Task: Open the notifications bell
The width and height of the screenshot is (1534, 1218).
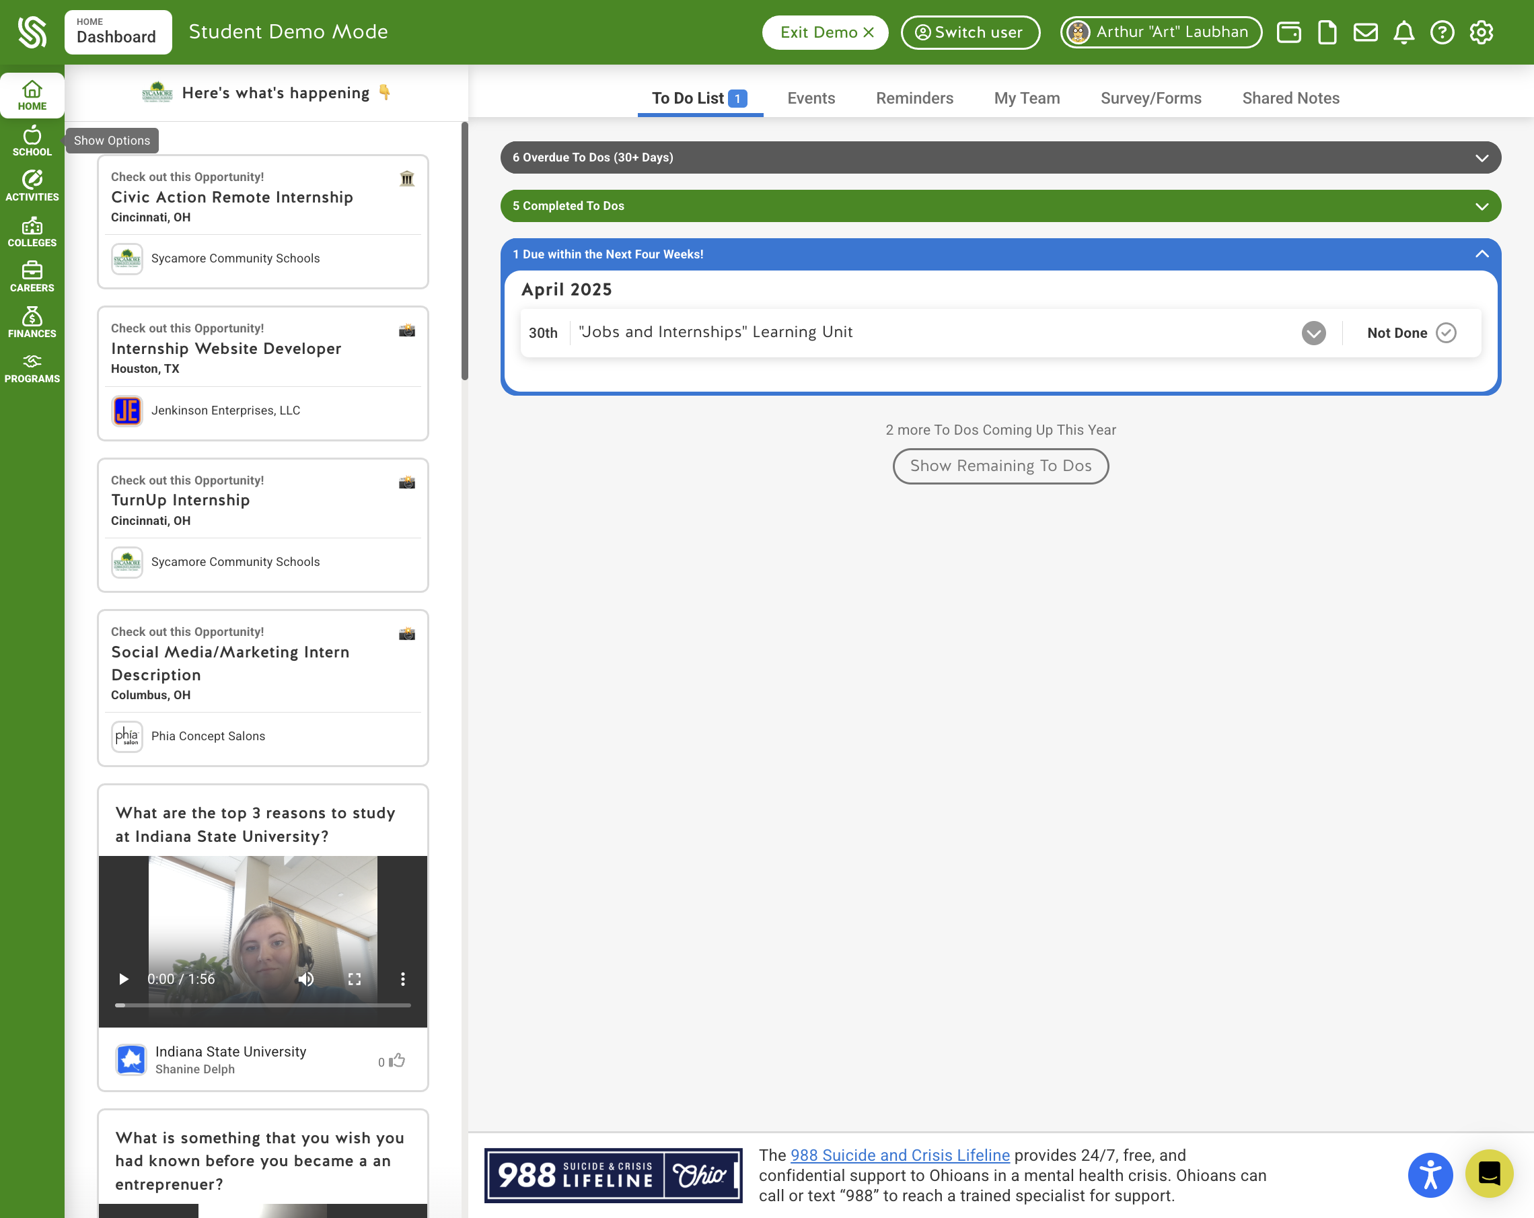Action: click(x=1403, y=33)
